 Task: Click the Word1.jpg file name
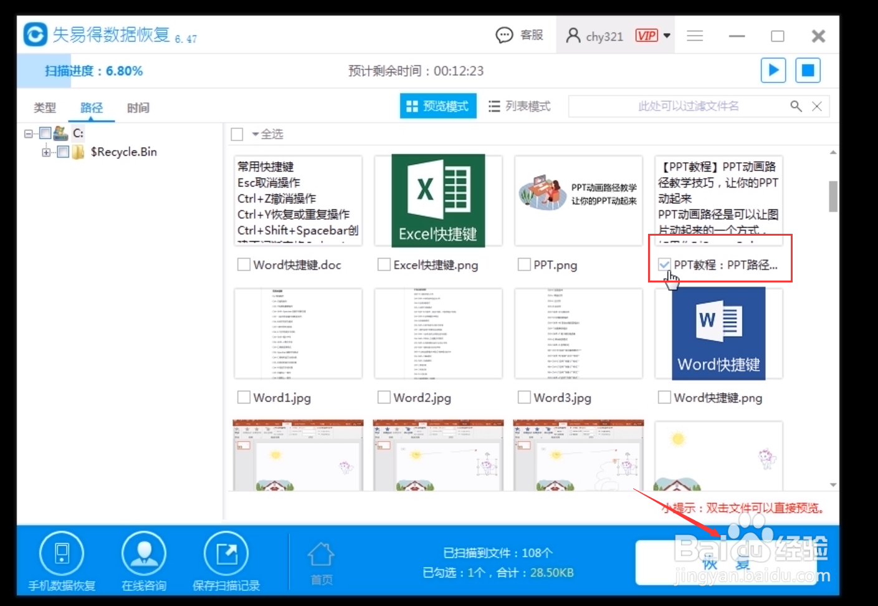tap(282, 398)
